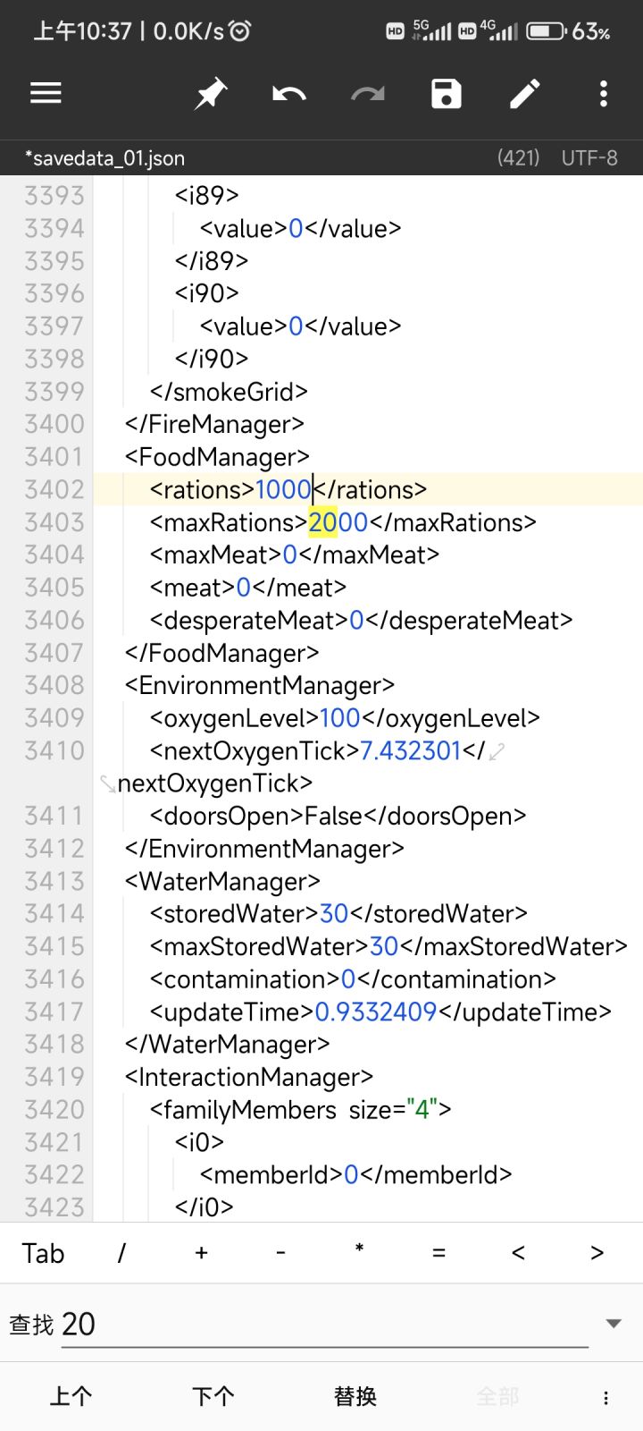Tap the 下个 (next match) button

(213, 1397)
